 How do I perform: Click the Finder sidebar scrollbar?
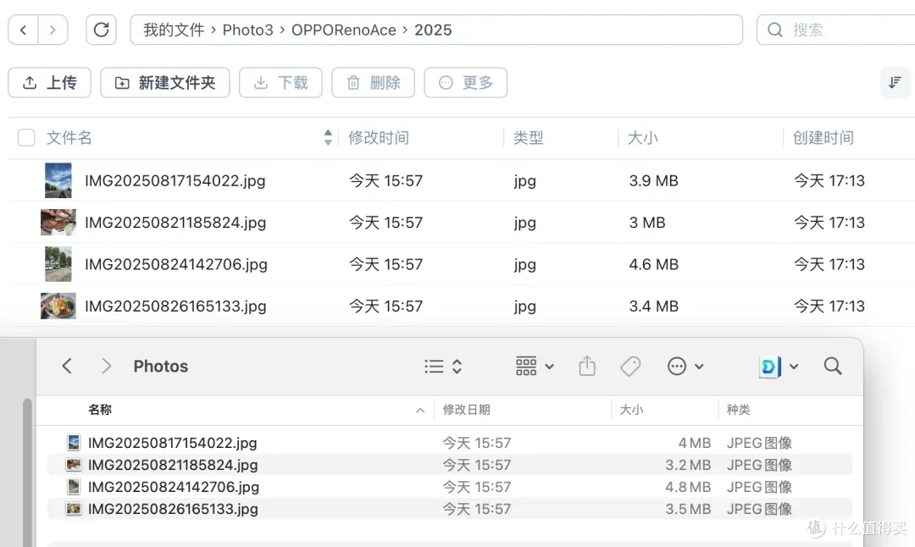[27, 472]
